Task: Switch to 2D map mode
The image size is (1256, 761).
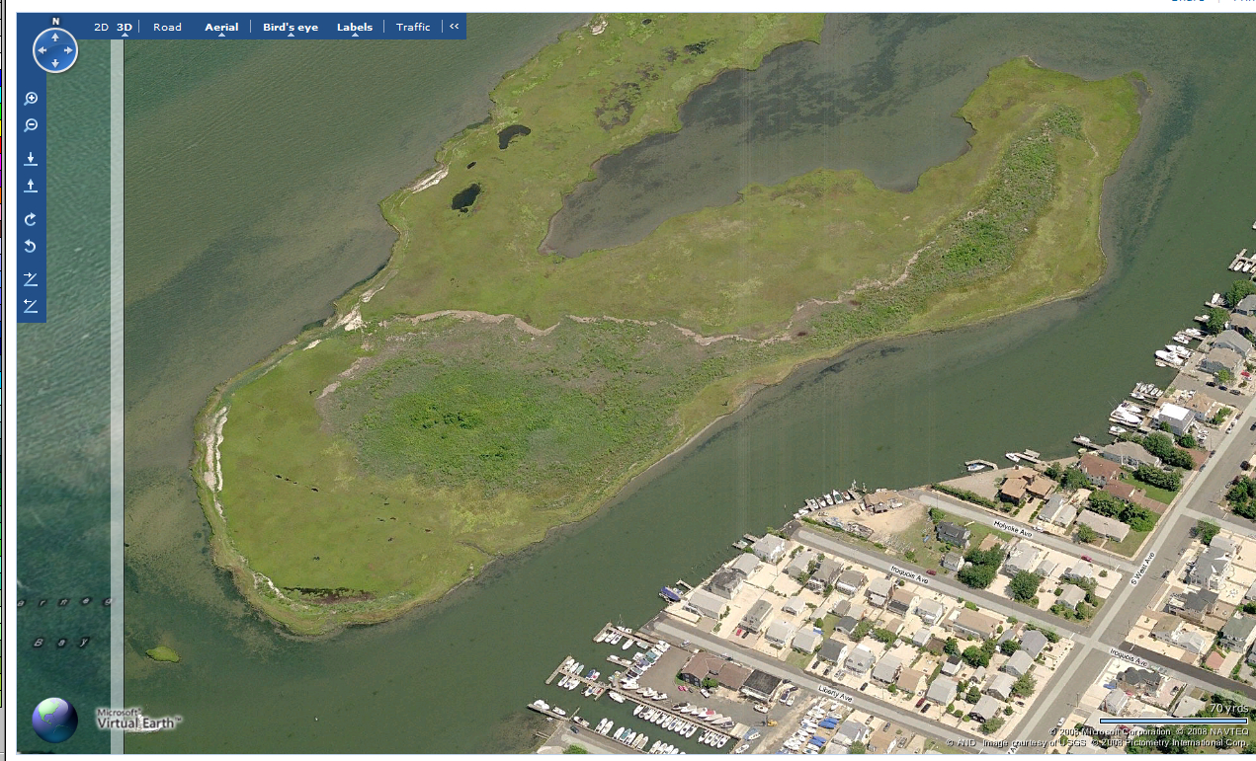Action: (x=101, y=27)
